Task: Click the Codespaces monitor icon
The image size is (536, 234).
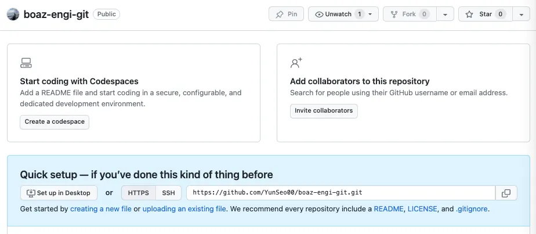Action: click(26, 63)
